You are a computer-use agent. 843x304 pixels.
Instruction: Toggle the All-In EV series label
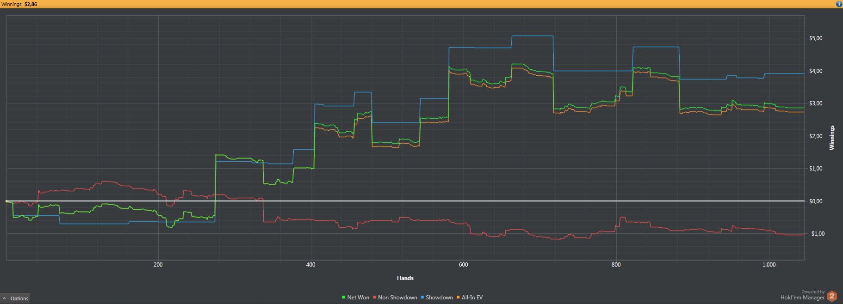coord(472,298)
